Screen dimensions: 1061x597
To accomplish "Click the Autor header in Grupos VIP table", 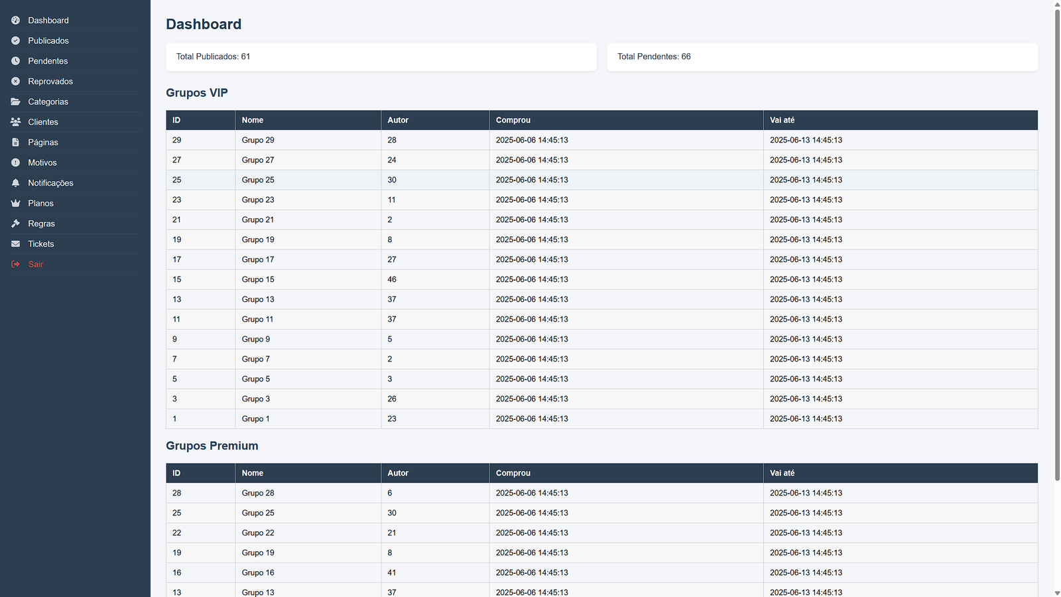I will pyautogui.click(x=435, y=120).
